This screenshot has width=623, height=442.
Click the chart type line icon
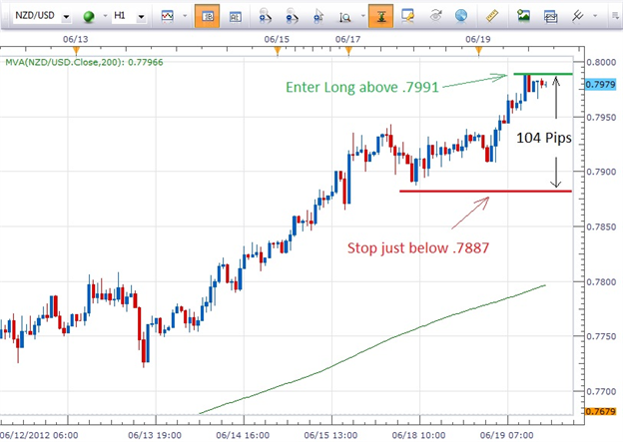pos(168,16)
